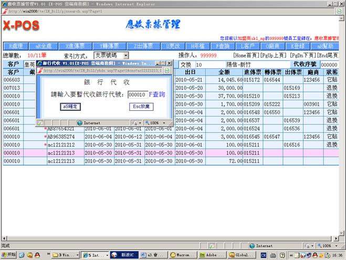Click the popup's security status bar icon
Image resolution: width=346 pixels, height=260 pixels.
[134, 122]
